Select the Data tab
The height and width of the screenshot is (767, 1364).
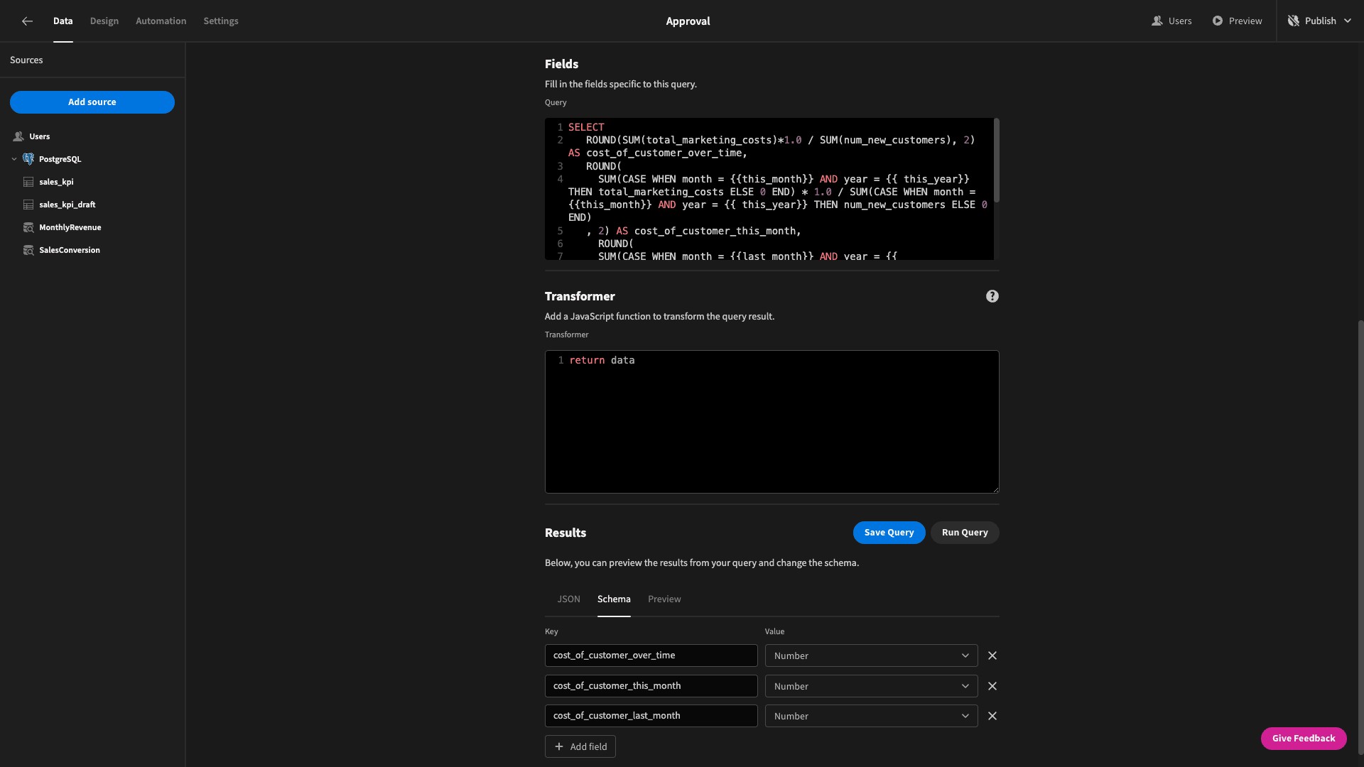pyautogui.click(x=63, y=21)
